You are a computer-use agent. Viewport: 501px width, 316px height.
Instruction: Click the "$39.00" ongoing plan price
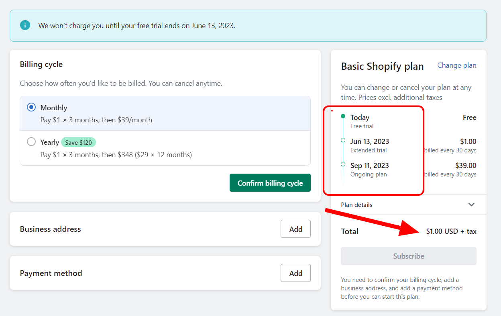click(466, 165)
